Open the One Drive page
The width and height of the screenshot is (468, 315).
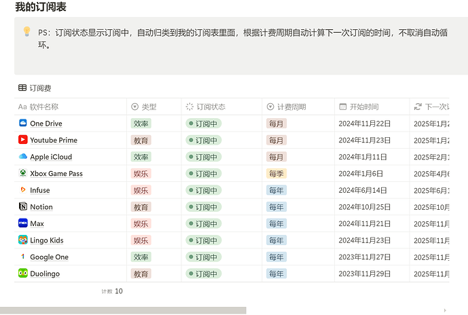tap(46, 124)
